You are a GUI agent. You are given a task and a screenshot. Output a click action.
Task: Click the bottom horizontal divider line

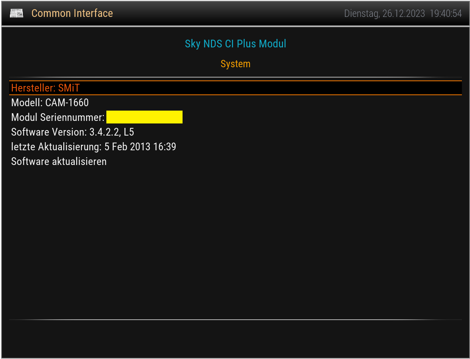tap(235, 320)
